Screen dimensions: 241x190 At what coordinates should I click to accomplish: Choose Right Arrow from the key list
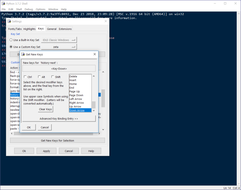[x=77, y=103]
